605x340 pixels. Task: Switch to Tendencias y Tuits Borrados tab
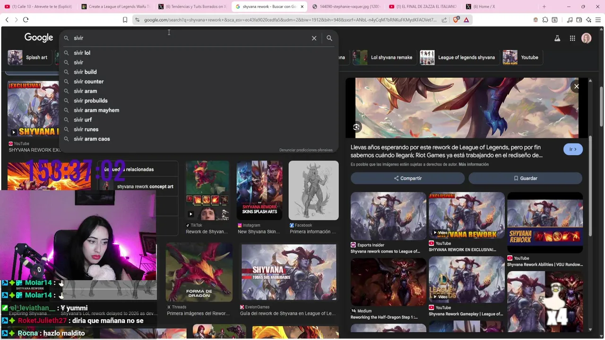192,7
